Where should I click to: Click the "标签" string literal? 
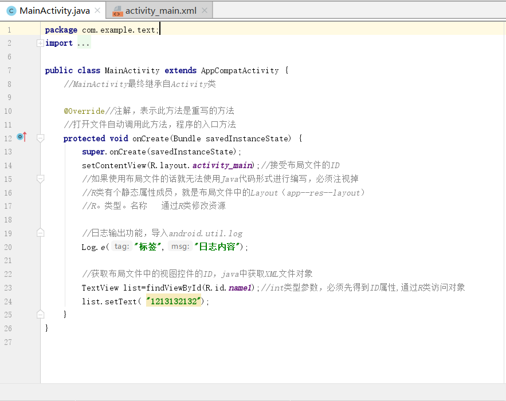tap(147, 247)
